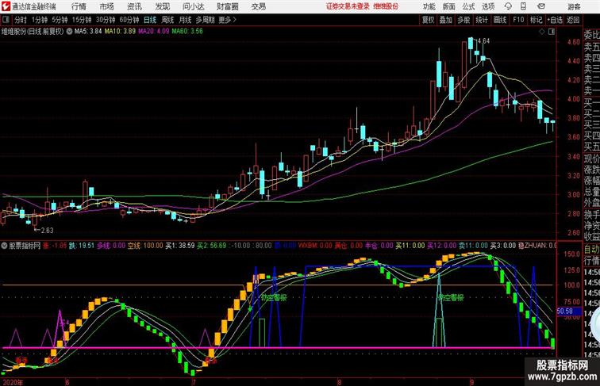Click the 统计 statistics button
Image resolution: width=600 pixels, height=386 pixels.
(x=482, y=20)
